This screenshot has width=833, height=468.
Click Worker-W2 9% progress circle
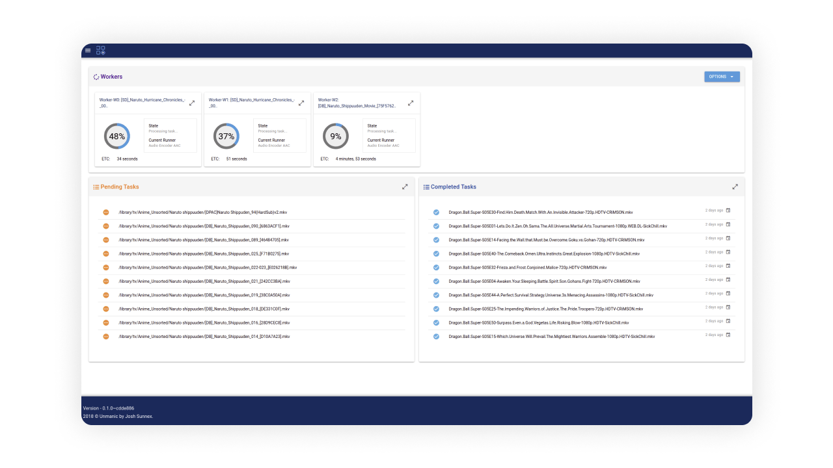point(336,136)
